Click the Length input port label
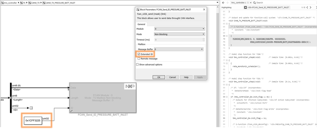Viewport: 317px width, 129px height. point(74,98)
